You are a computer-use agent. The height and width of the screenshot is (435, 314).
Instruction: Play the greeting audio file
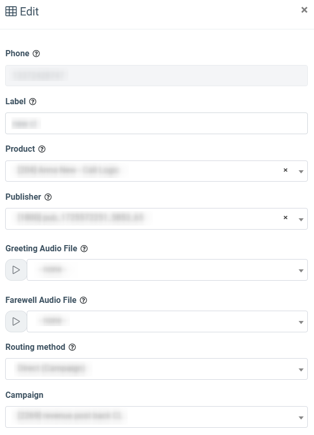pos(16,270)
